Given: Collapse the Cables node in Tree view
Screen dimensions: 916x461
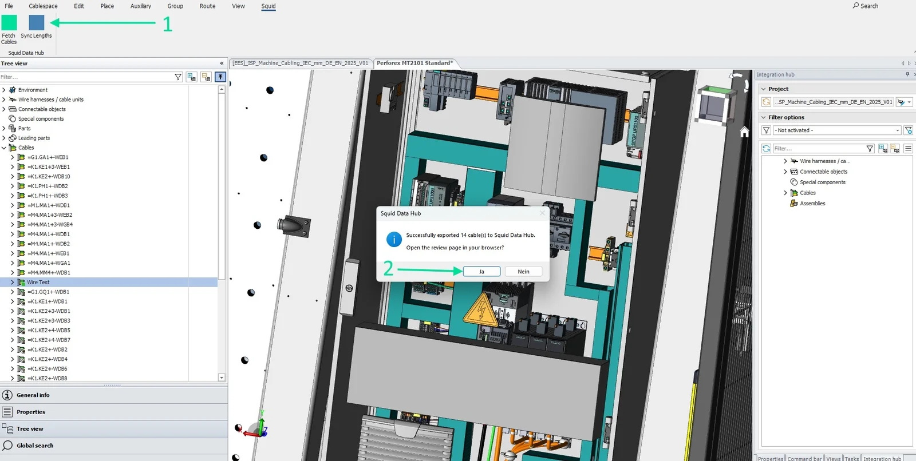Looking at the screenshot, I should click(x=4, y=148).
